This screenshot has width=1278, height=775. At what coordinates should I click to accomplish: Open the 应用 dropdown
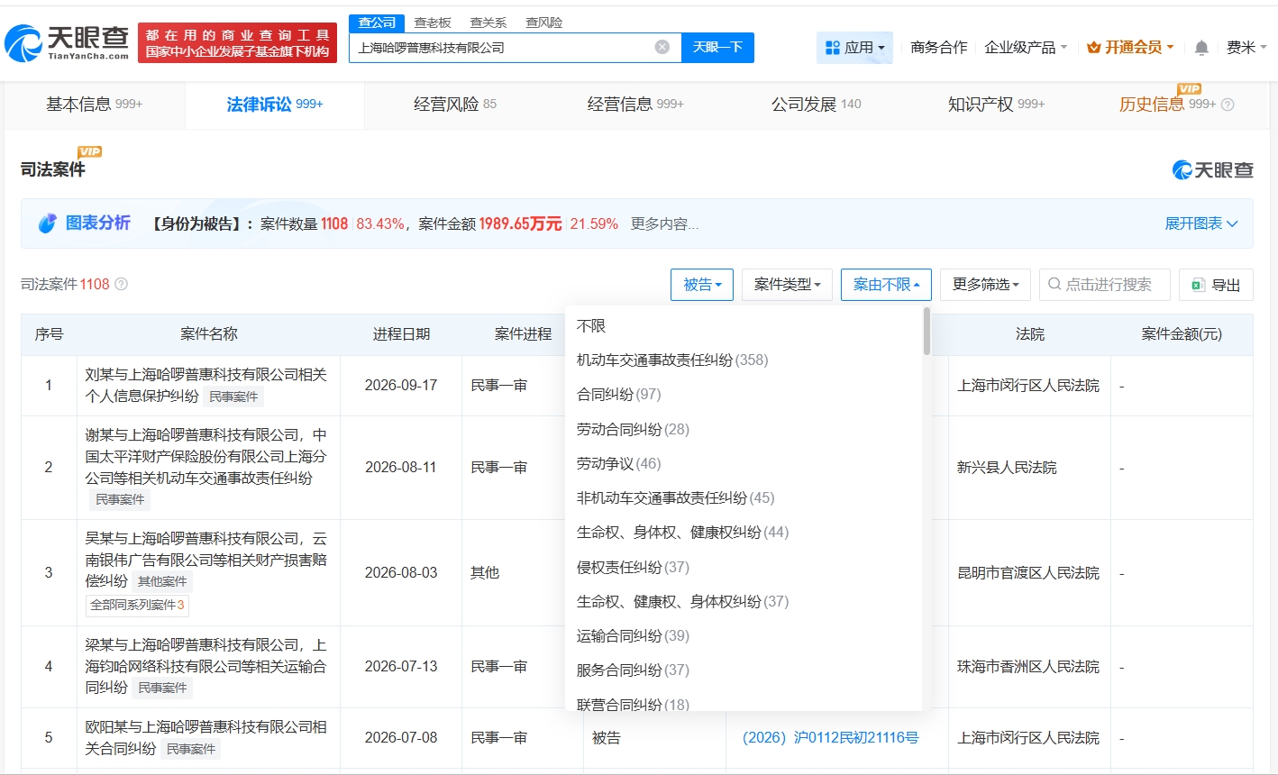pyautogui.click(x=854, y=47)
